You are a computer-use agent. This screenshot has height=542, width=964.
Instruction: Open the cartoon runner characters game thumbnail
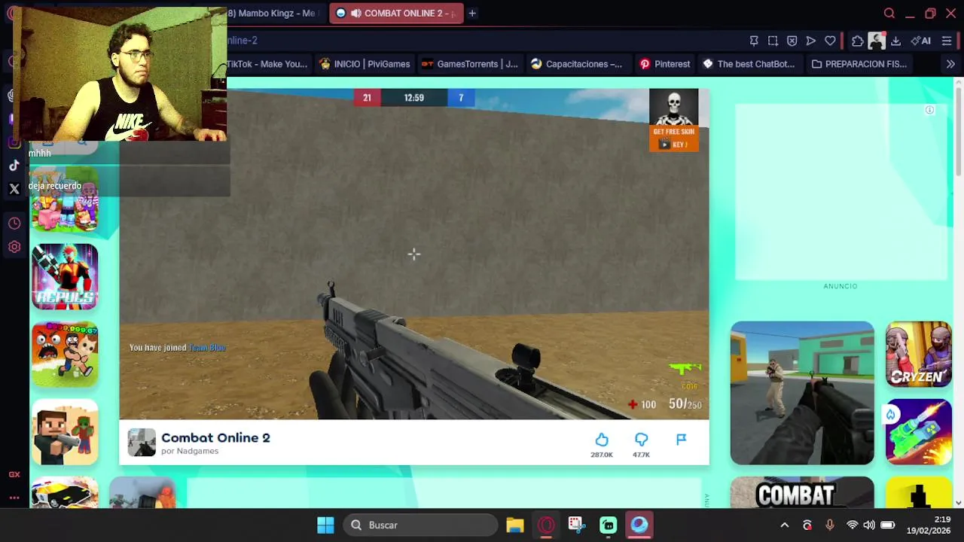click(x=65, y=355)
